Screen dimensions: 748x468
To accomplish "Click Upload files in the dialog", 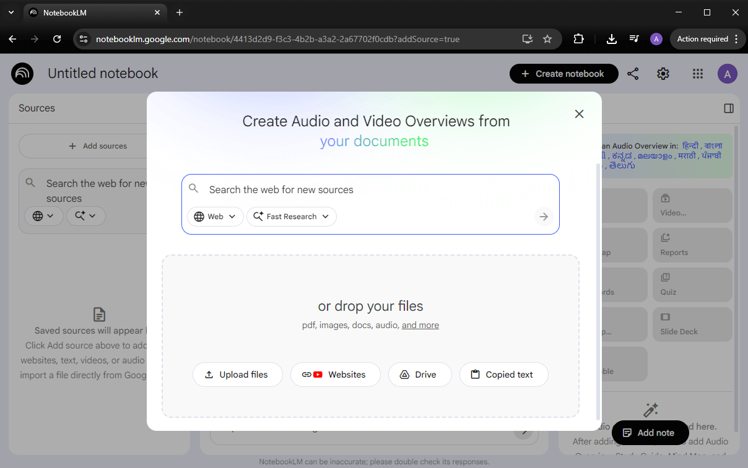I will tap(238, 375).
